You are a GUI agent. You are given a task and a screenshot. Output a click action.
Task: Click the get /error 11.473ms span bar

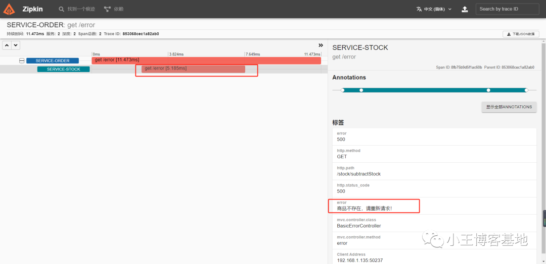point(206,60)
